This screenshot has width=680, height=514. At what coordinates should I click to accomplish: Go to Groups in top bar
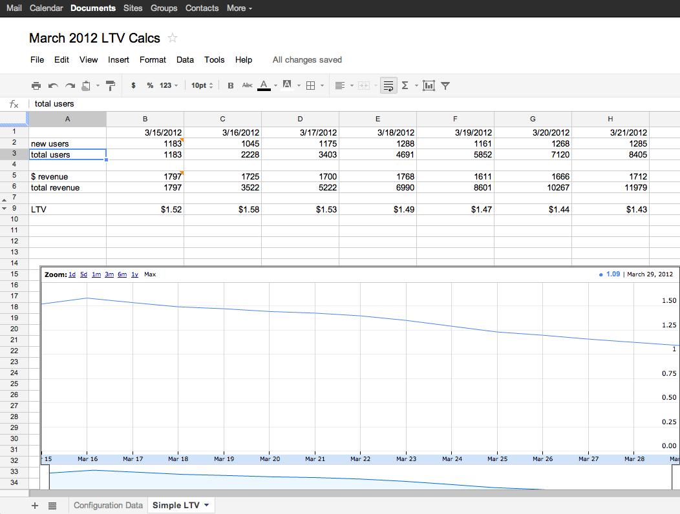164,8
